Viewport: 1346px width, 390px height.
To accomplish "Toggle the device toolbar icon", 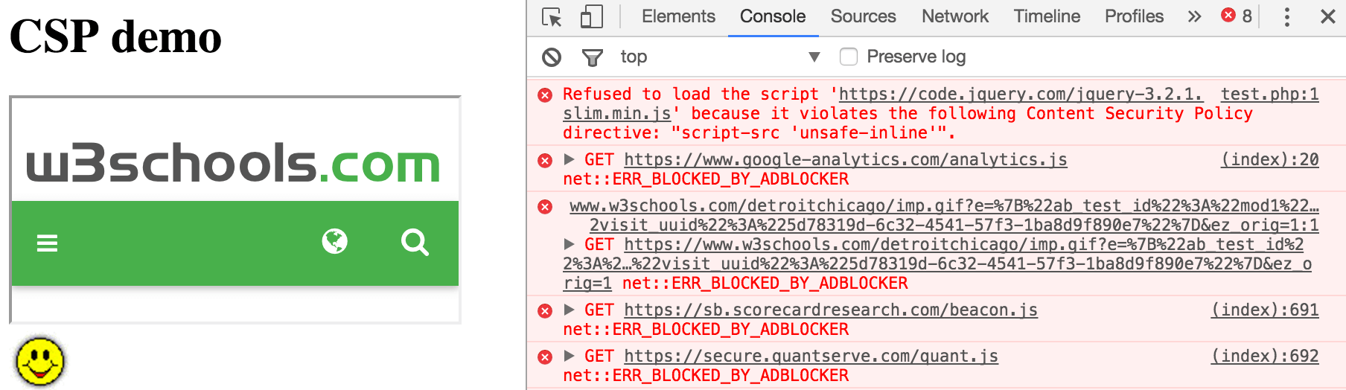I will (591, 16).
